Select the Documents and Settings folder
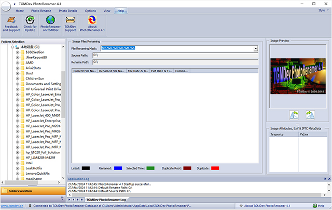Screen dimensions: 332x210 43,84
